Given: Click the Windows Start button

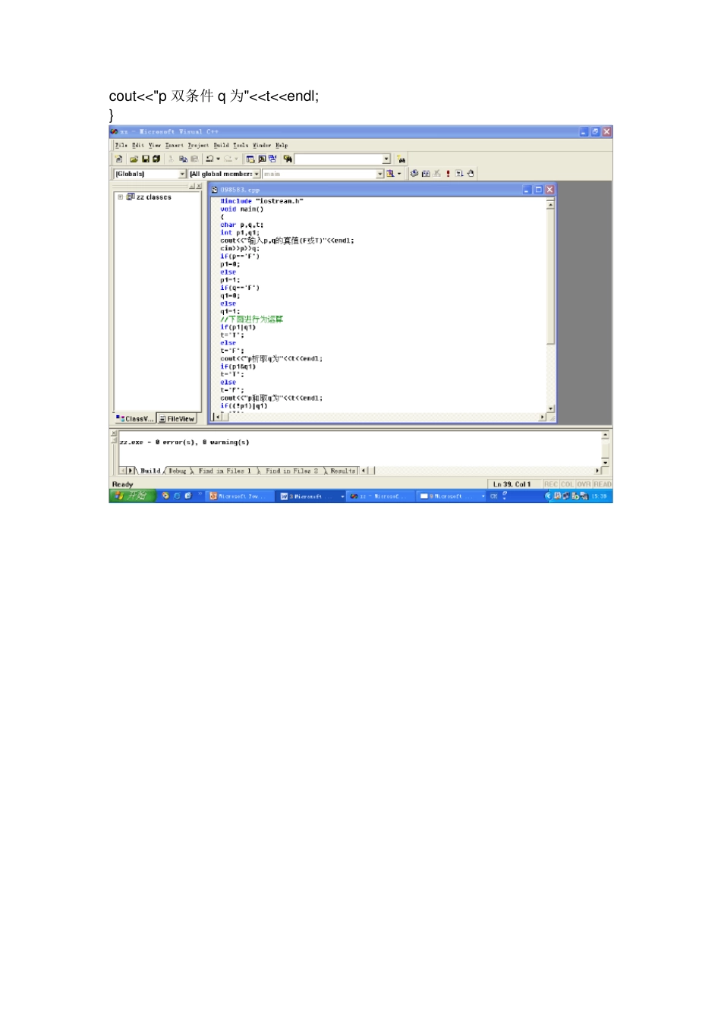Looking at the screenshot, I should pyautogui.click(x=133, y=496).
